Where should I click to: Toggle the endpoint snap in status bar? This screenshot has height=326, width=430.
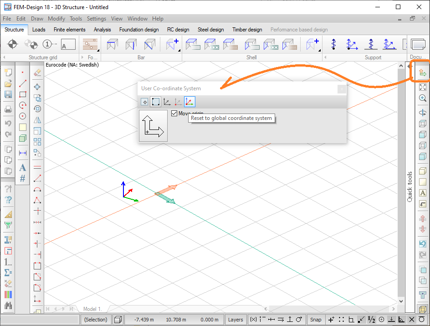coord(362,320)
